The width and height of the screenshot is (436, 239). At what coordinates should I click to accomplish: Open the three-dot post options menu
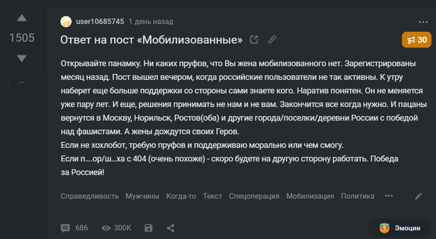pyautogui.click(x=423, y=22)
